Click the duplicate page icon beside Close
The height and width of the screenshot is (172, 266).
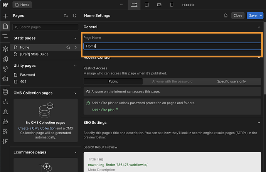[226, 16]
